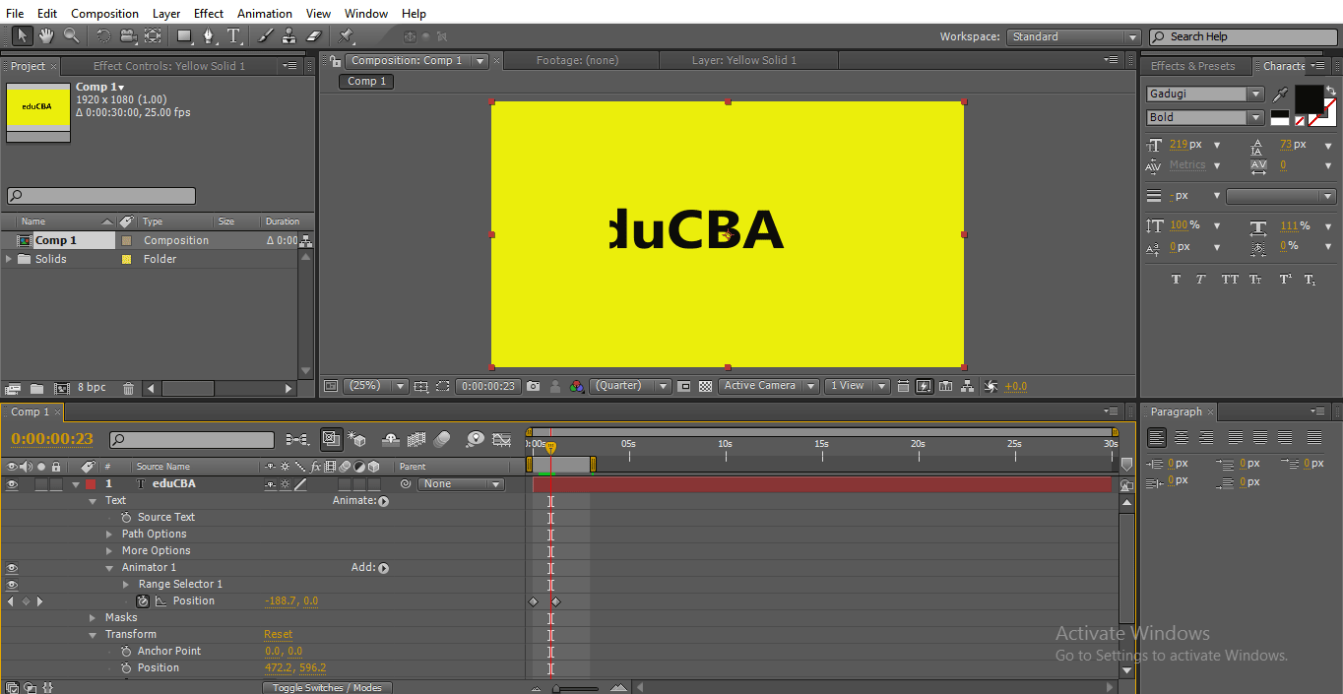Image resolution: width=1343 pixels, height=694 pixels.
Task: Open the 25% magnification dropdown
Action: [x=375, y=386]
